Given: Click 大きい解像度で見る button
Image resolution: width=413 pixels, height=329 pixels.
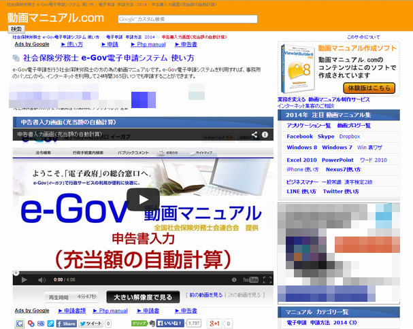Looking at the screenshot, I should click(x=143, y=297).
